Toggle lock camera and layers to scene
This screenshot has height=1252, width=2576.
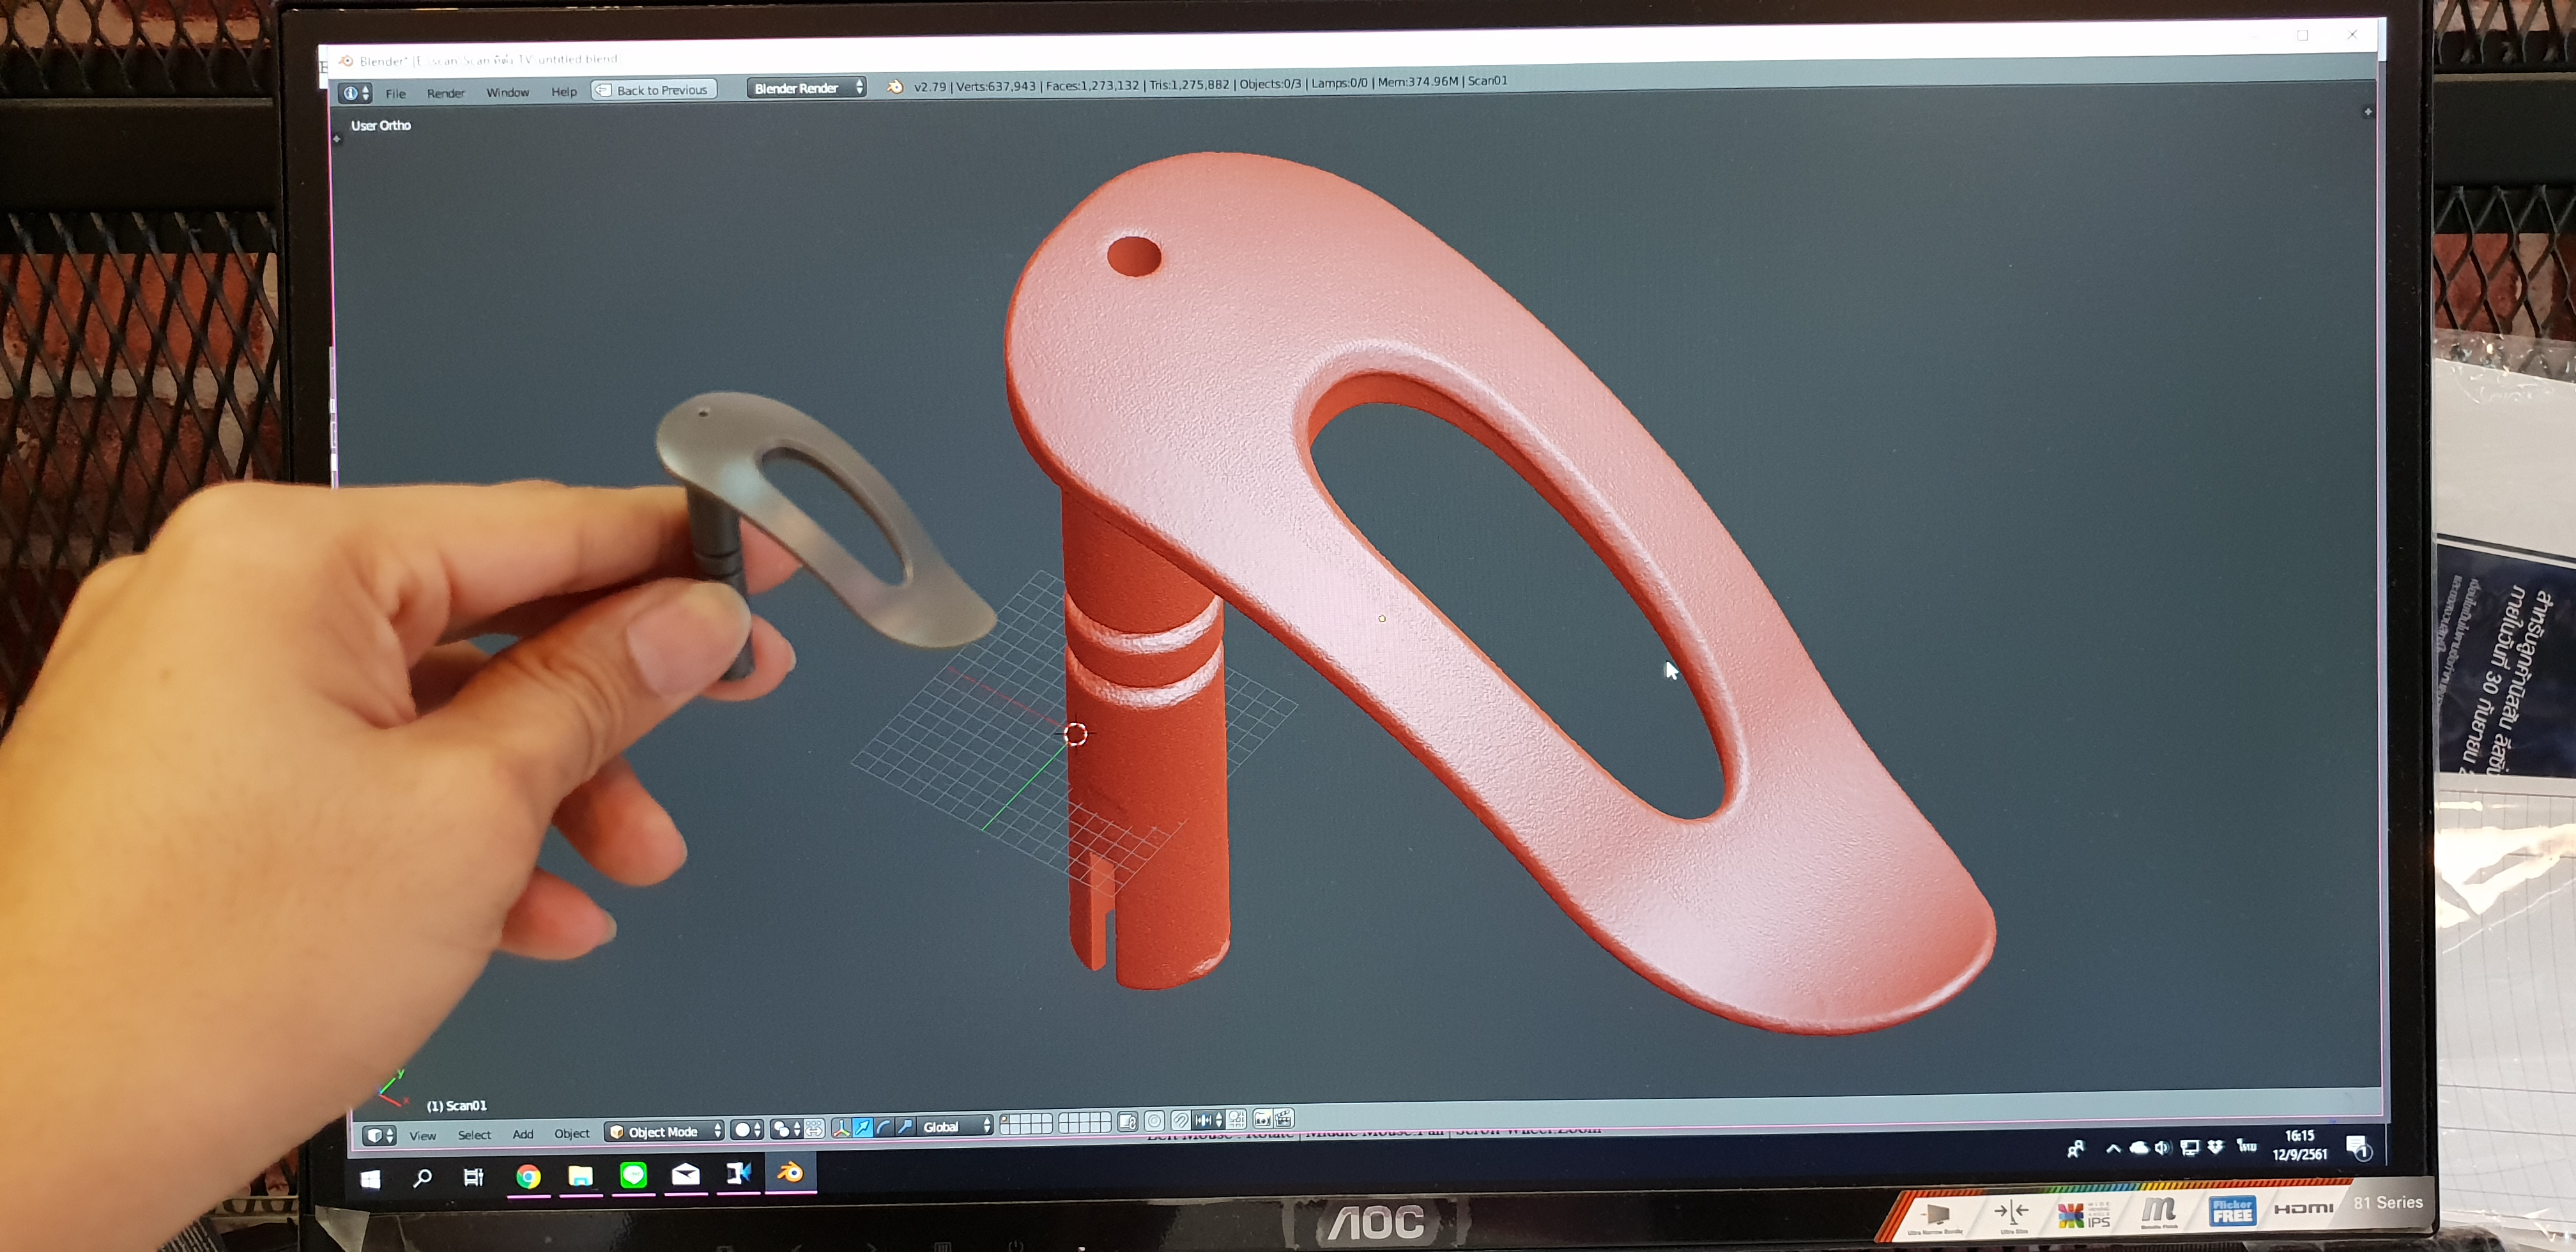[1128, 1122]
